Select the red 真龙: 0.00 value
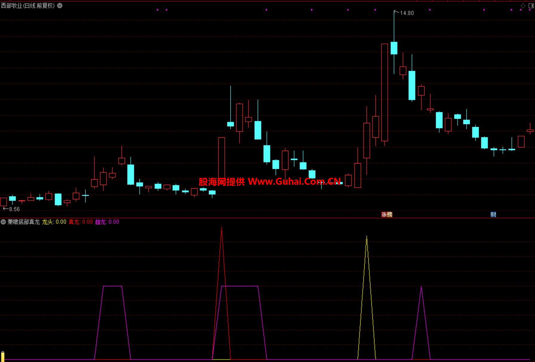Image resolution: width=535 pixels, height=362 pixels. click(x=81, y=222)
